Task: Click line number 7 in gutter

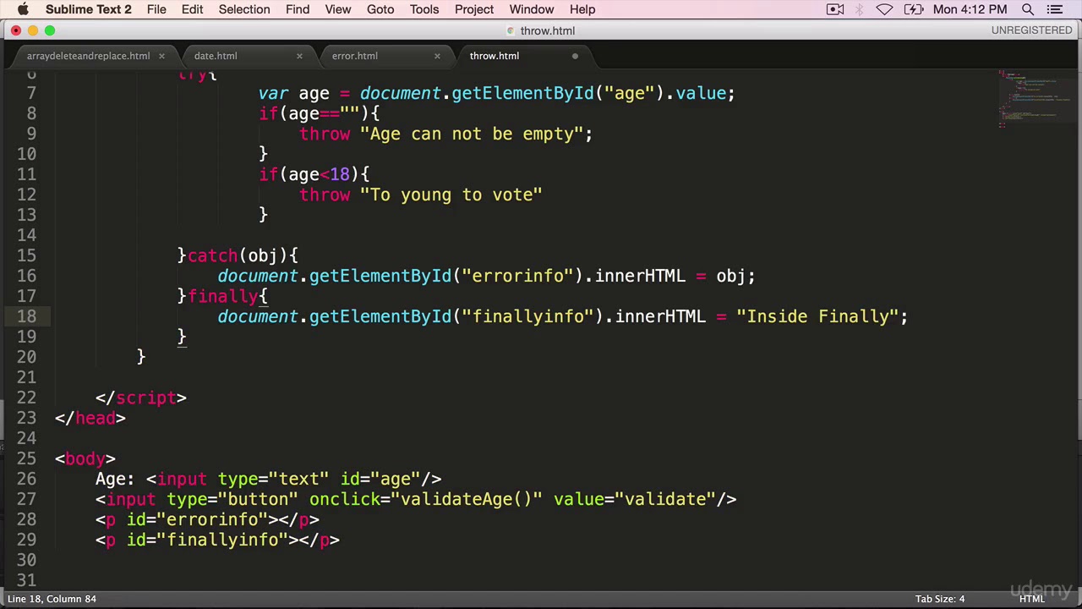Action: tap(31, 93)
